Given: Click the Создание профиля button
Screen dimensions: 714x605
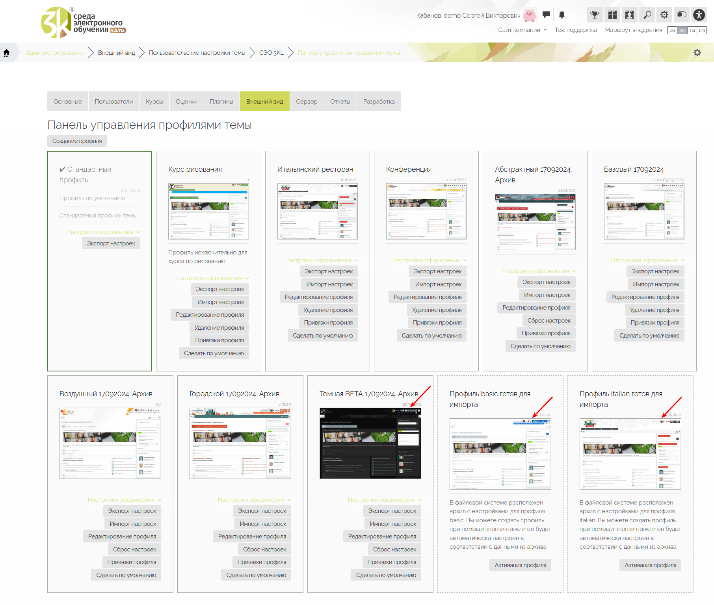Looking at the screenshot, I should [77, 141].
